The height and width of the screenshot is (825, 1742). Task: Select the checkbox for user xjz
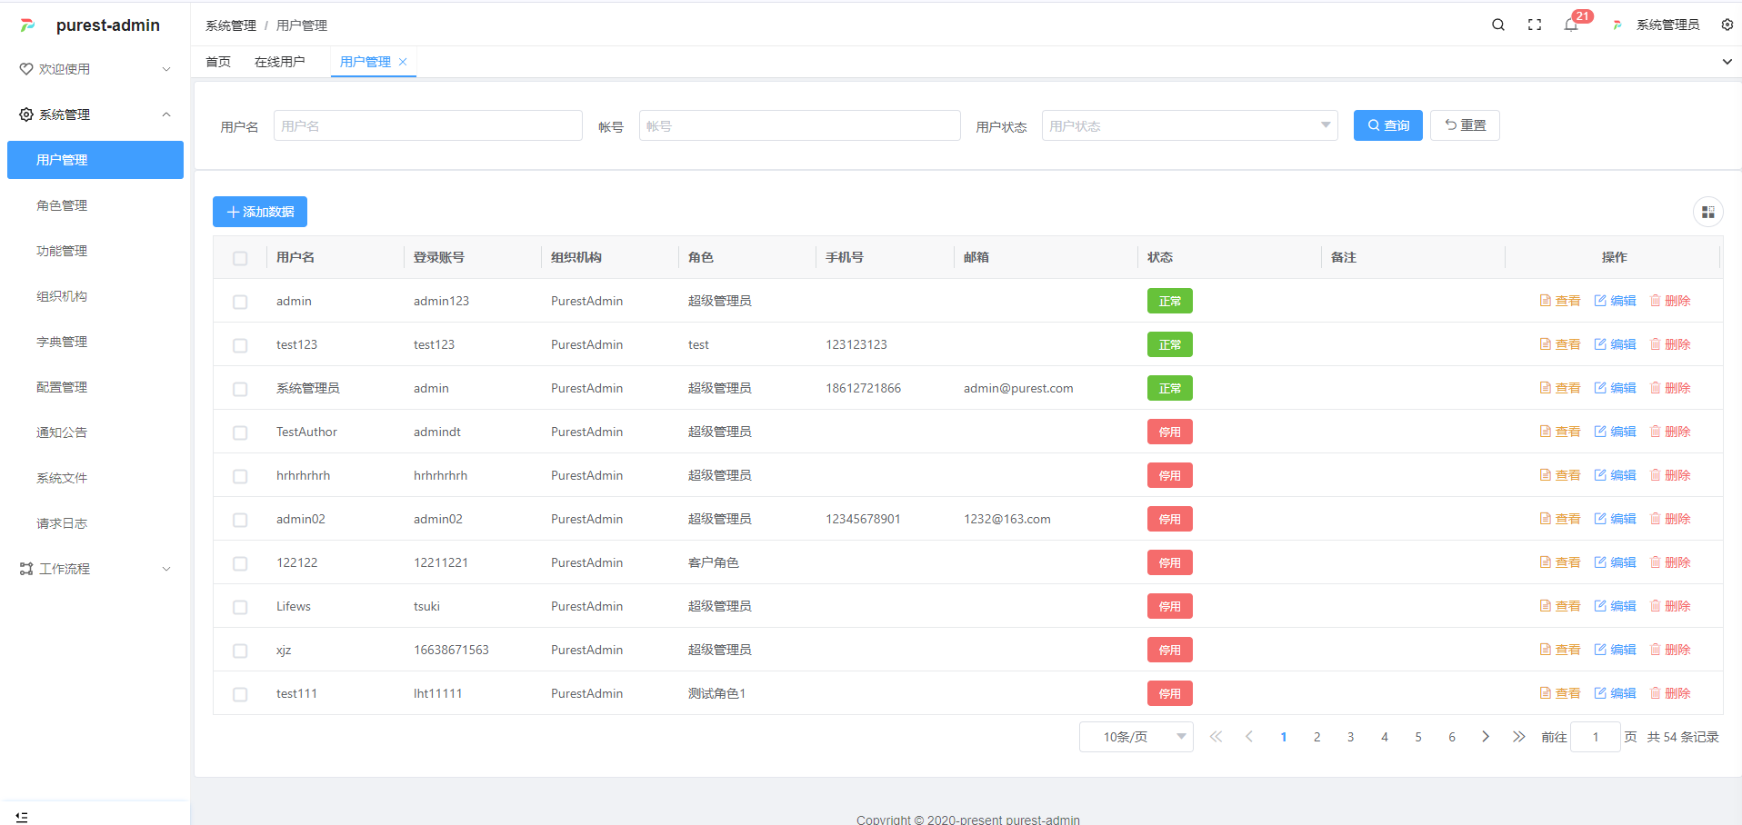coord(240,651)
